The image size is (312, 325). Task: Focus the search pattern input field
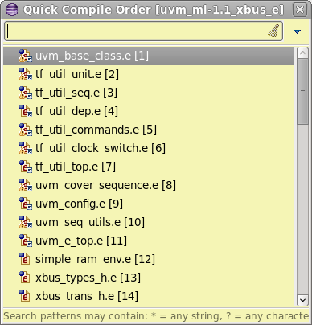pyautogui.click(x=143, y=31)
